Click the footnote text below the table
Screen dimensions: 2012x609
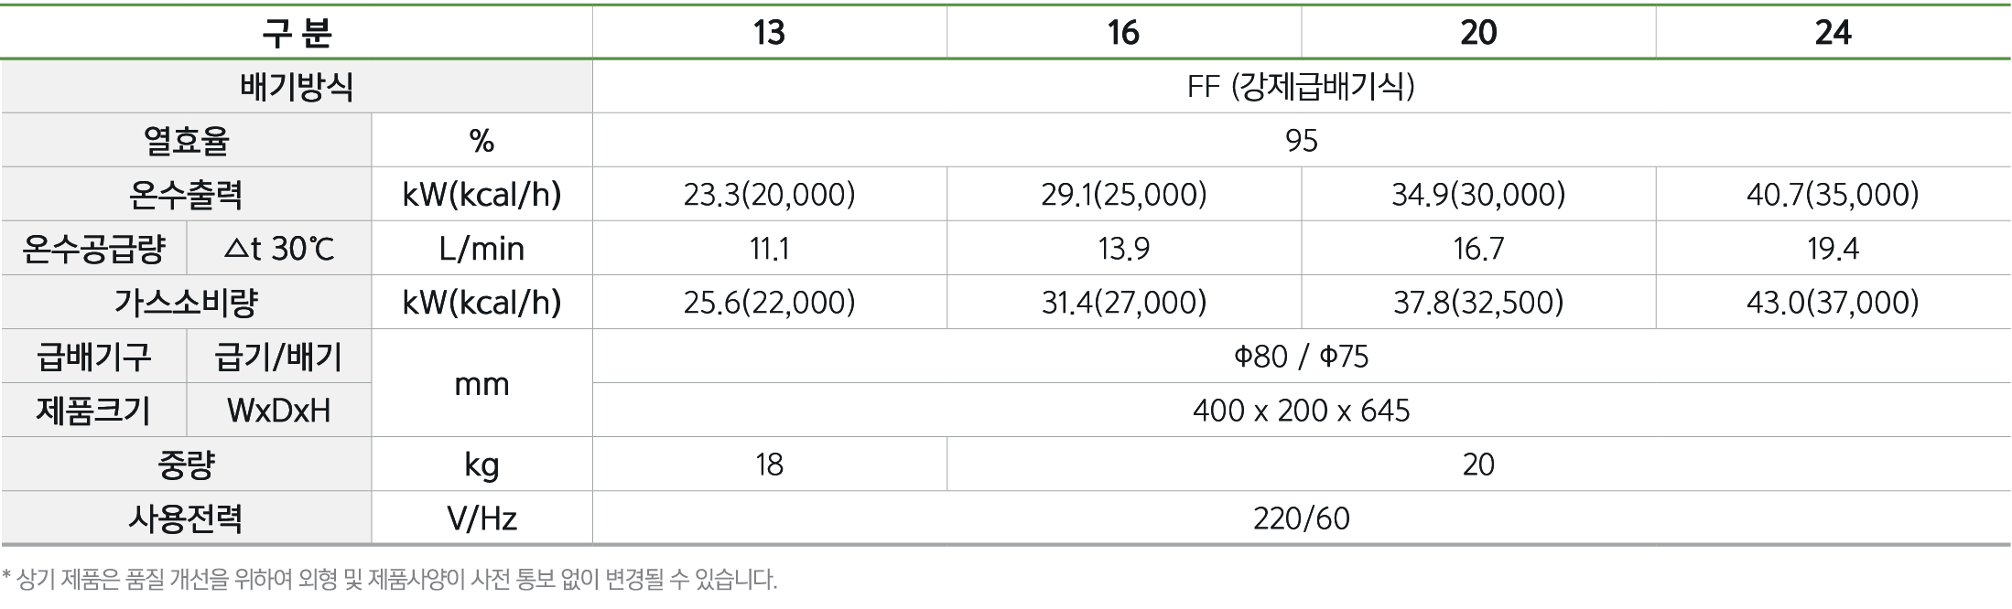[390, 580]
